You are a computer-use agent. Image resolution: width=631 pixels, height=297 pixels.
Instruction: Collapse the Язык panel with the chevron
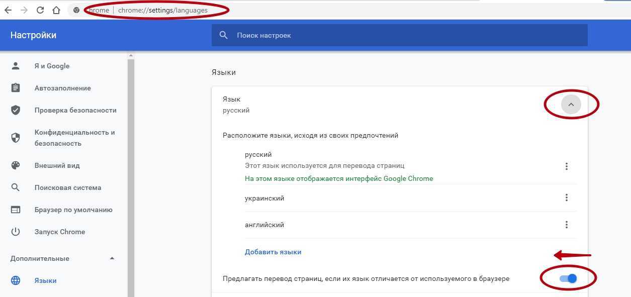click(x=571, y=105)
